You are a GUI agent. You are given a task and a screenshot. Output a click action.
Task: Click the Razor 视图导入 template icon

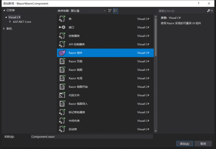click(62, 104)
